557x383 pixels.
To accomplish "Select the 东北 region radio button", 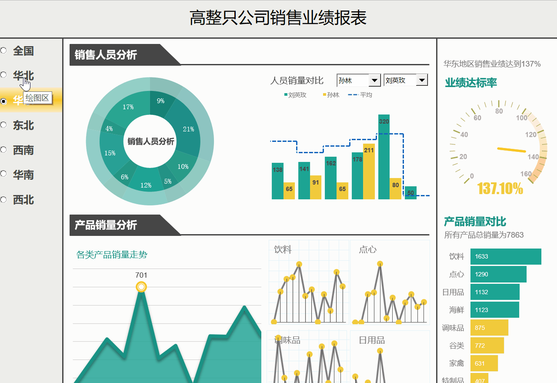I will point(3,125).
